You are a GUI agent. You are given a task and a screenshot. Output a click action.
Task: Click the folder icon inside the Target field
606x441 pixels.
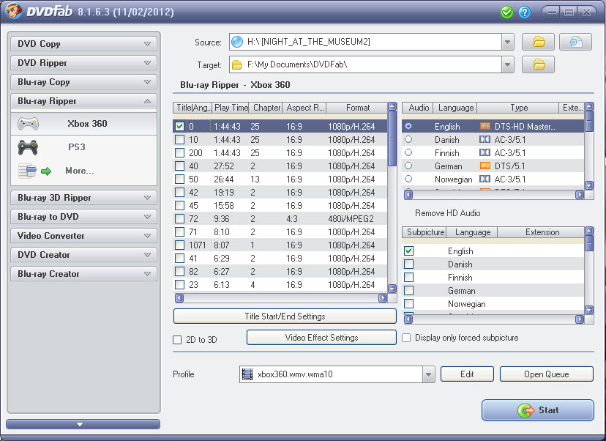click(237, 64)
